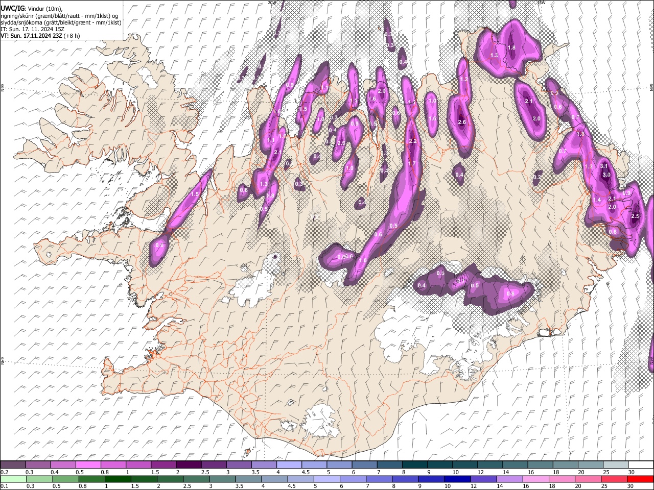
Task: Select the upper-scale swatch between 1 and 1.5
Action: tap(138, 465)
